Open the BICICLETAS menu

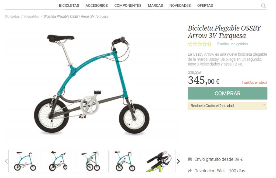coord(69,5)
